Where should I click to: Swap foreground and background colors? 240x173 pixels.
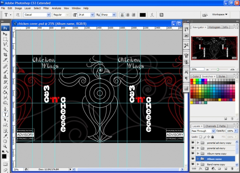click(x=7, y=152)
